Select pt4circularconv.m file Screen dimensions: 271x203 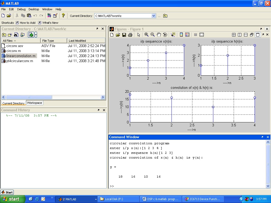point(20,61)
